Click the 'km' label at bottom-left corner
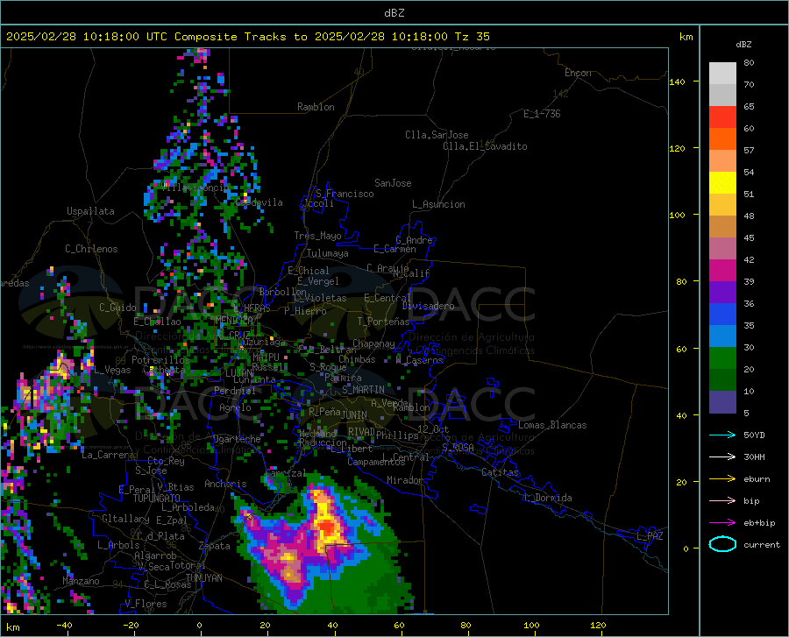 [12, 627]
